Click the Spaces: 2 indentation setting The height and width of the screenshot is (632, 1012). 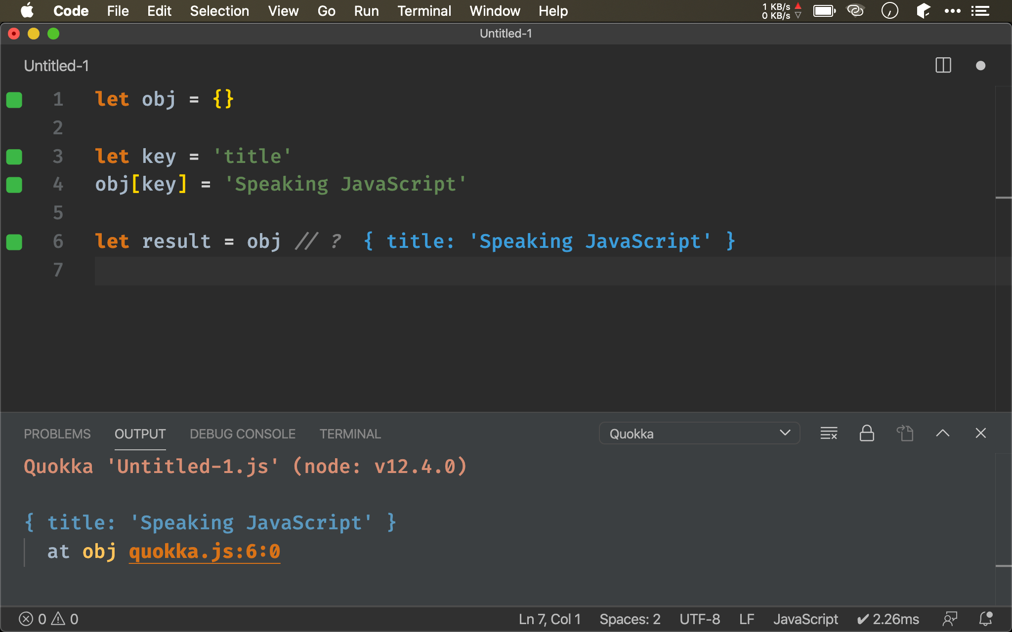(x=630, y=619)
